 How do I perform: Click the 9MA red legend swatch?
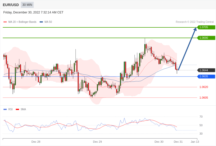click(x=17, y=109)
